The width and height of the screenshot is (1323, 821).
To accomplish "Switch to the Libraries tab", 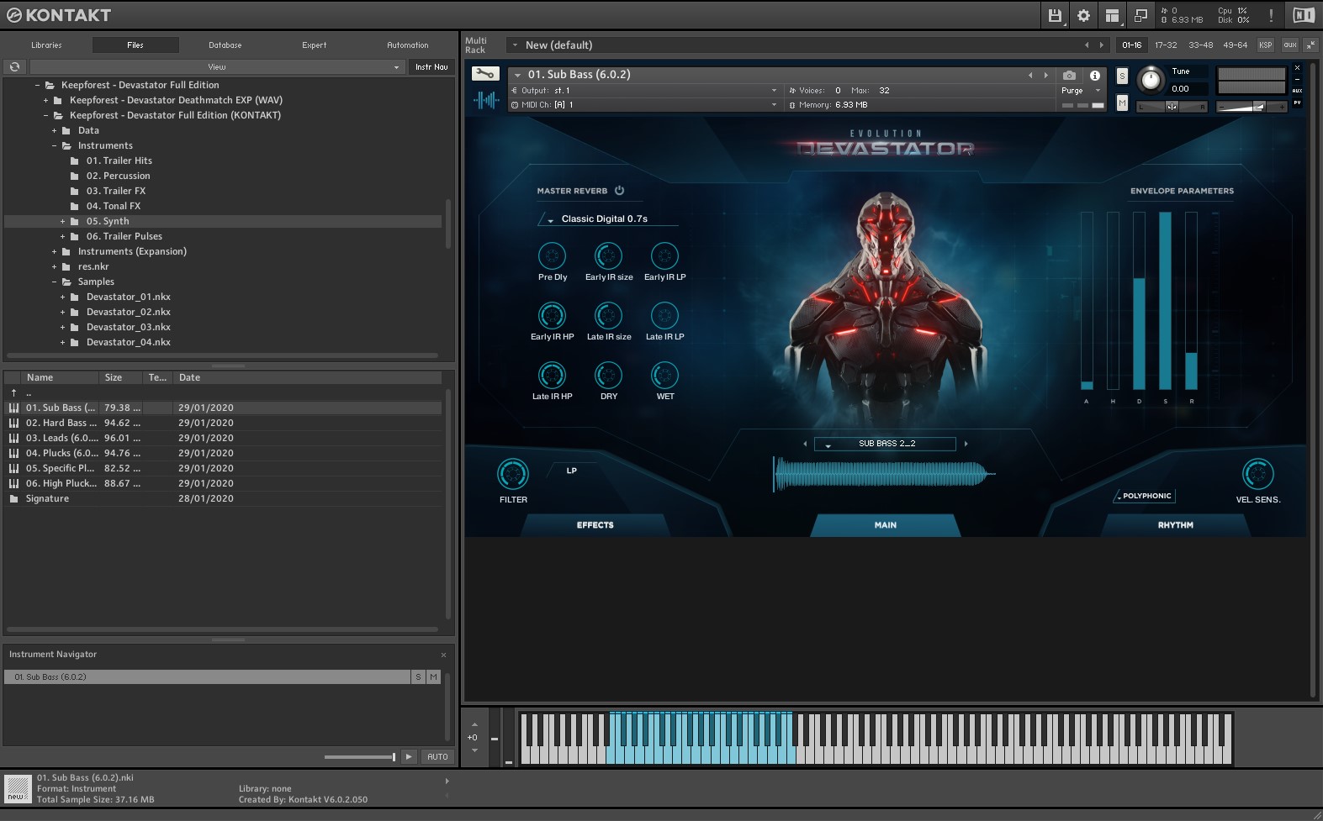I will point(46,45).
